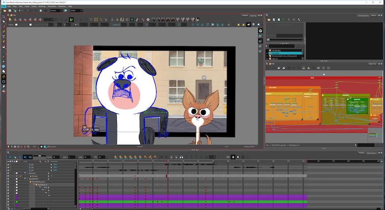Click the open scene folder icon in top toolbar

(x=5, y=11)
